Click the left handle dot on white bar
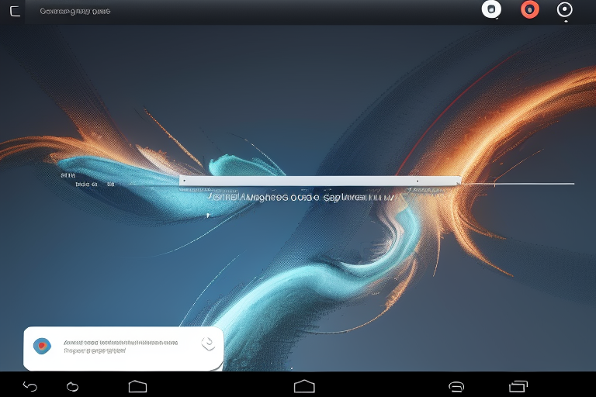Image resolution: width=596 pixels, height=397 pixels. point(183,181)
